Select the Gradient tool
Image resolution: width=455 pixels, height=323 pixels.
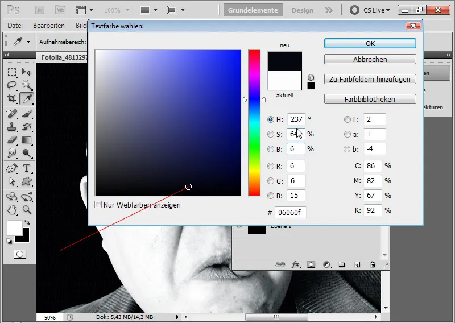click(27, 140)
